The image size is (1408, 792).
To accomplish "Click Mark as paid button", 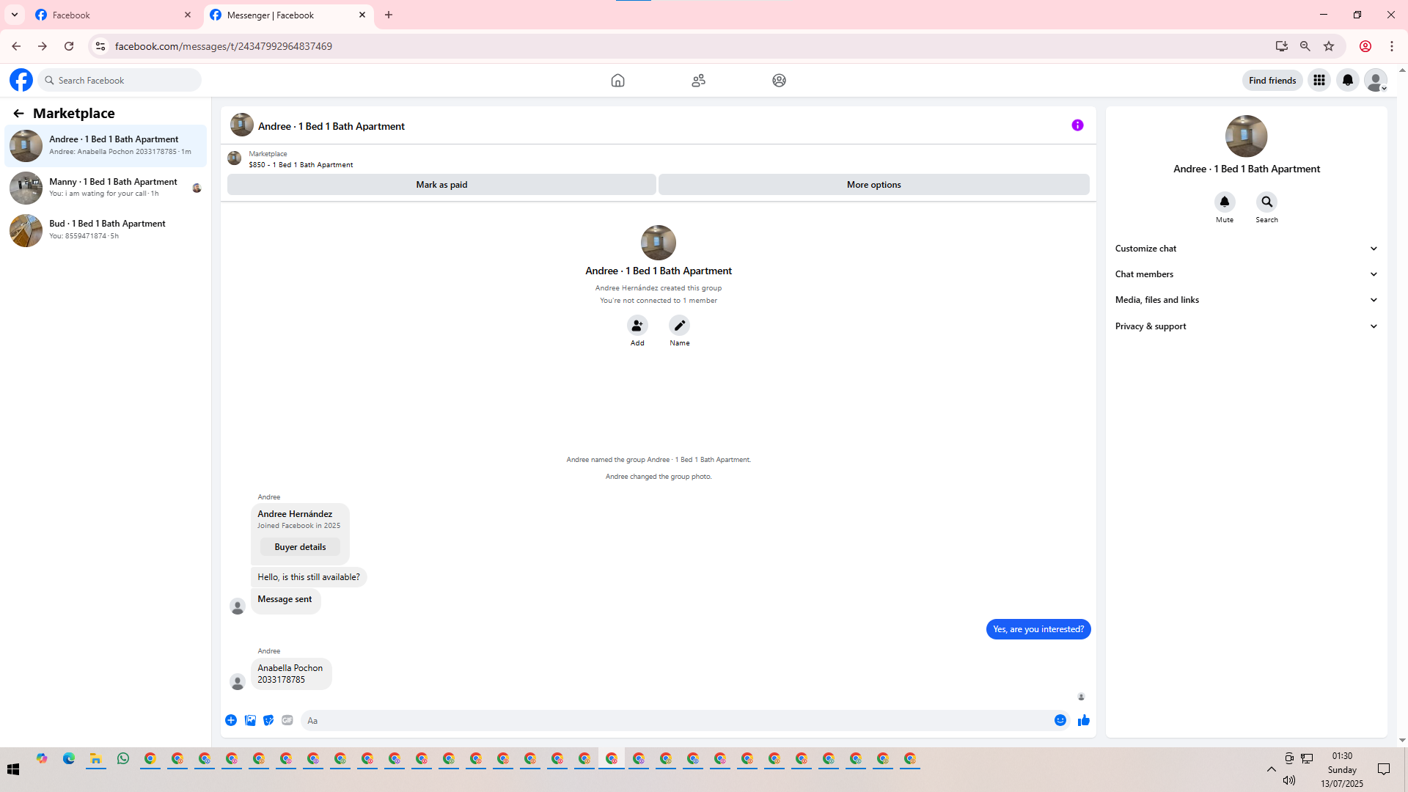I will [441, 185].
